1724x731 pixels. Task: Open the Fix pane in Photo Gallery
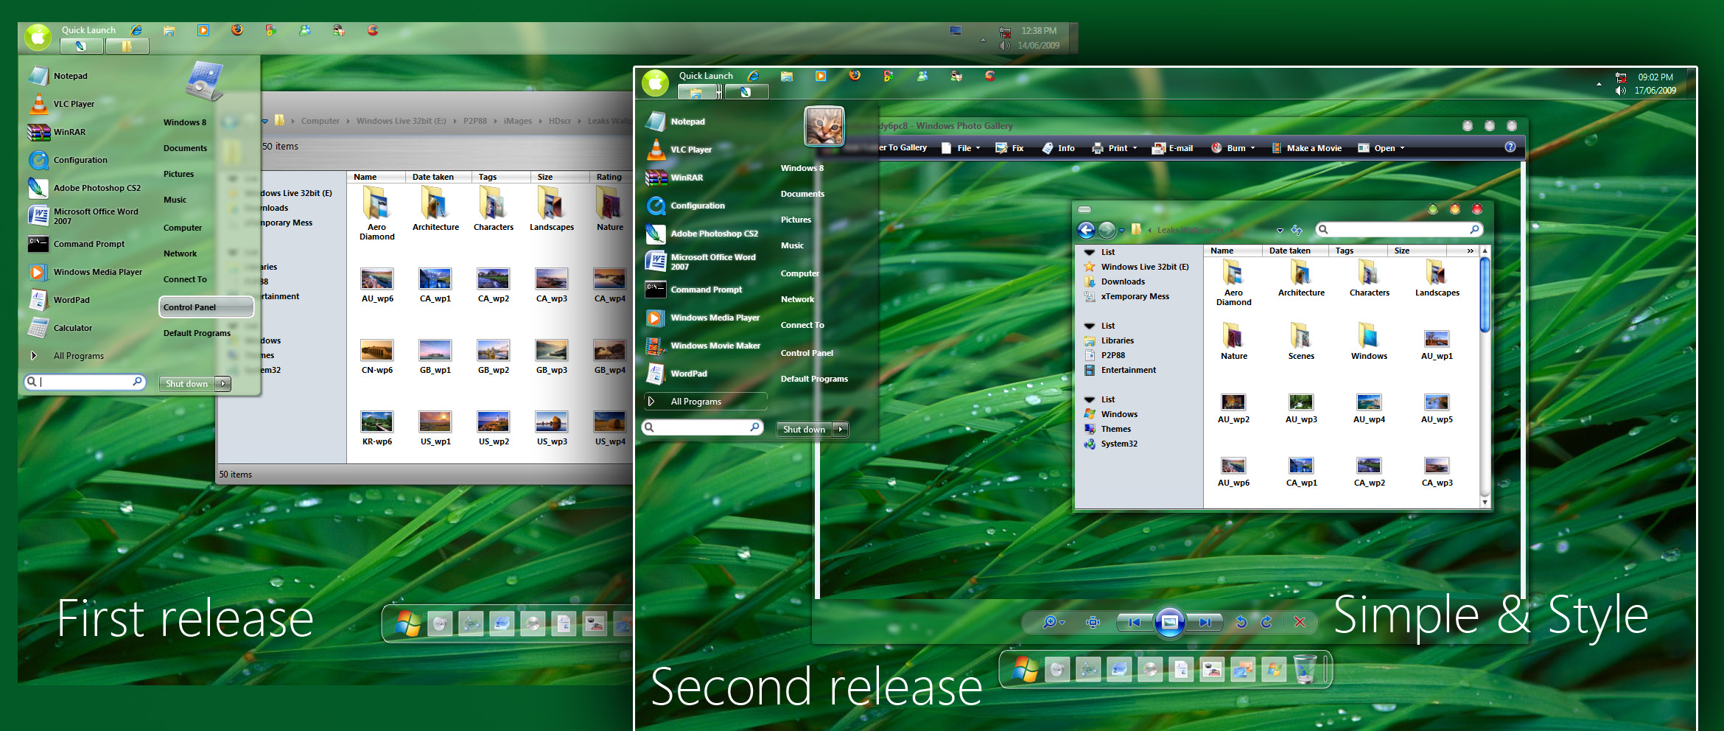[1010, 147]
